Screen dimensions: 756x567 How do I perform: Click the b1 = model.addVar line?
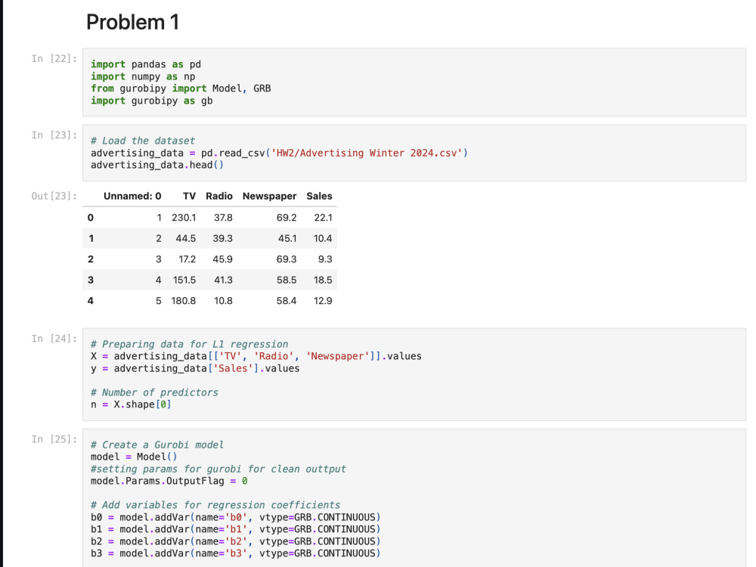pos(236,529)
